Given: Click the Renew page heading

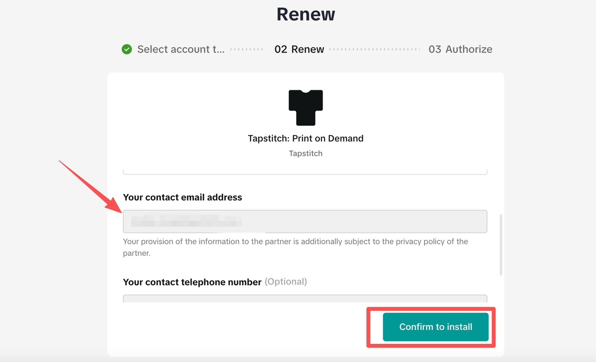Looking at the screenshot, I should tap(306, 14).
